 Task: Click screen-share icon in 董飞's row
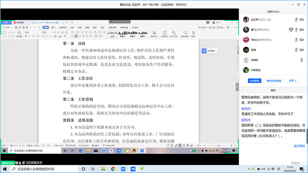click(291, 30)
